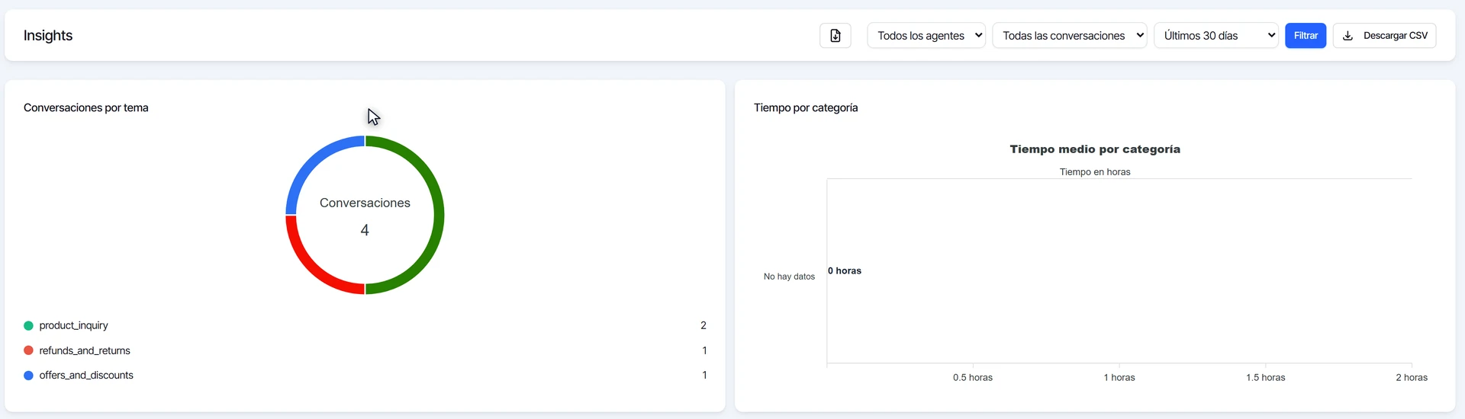1465x419 pixels.
Task: Click the 1.5 horas axis tick label
Action: click(1266, 377)
